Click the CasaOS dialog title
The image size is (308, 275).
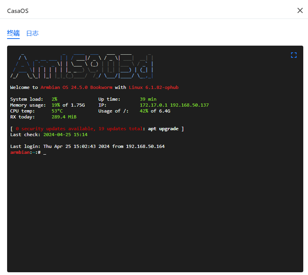click(x=18, y=11)
